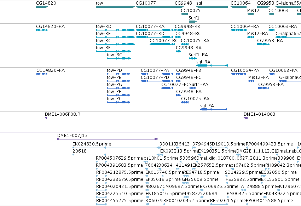Viewport: 301px width, 206px height.
Task: Open the sgl-RA transcript label
Action: pos(203,62)
